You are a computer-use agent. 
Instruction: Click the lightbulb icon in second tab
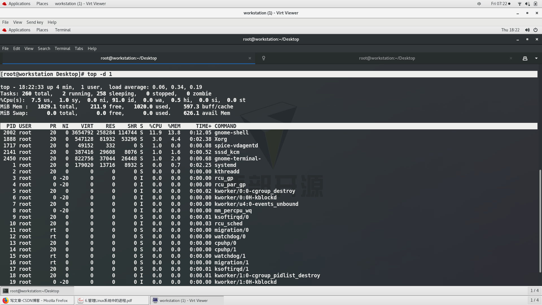point(263,58)
